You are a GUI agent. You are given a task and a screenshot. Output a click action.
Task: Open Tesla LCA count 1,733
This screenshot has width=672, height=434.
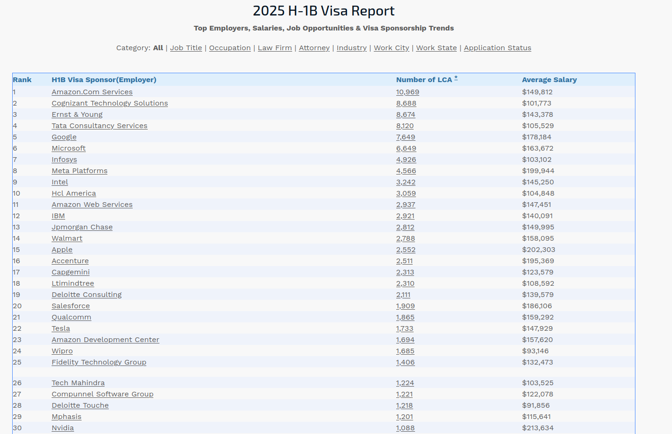point(405,328)
